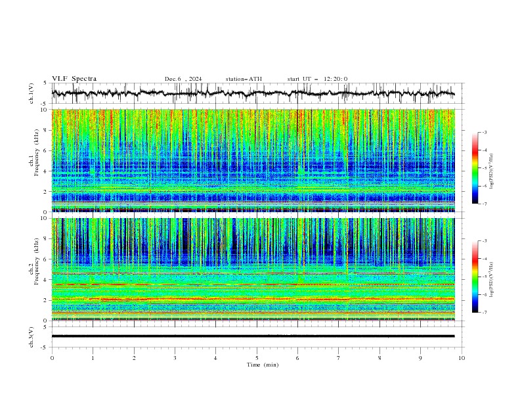
Task: Click the "-7" tick on ch.2 colorbar
Action: (x=485, y=313)
